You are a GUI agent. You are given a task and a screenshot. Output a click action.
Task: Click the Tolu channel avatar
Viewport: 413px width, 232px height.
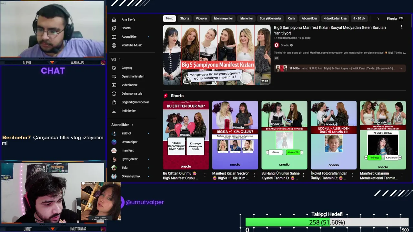point(114,168)
